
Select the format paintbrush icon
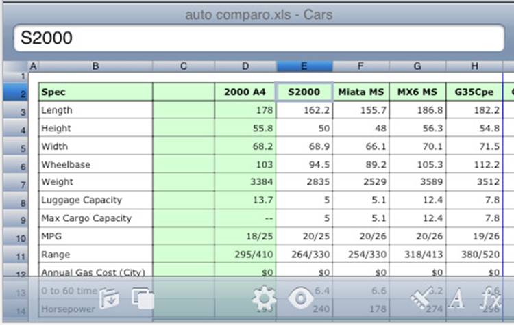421,298
